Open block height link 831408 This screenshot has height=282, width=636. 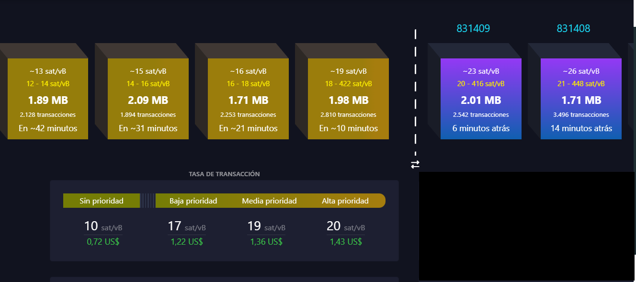[573, 29]
